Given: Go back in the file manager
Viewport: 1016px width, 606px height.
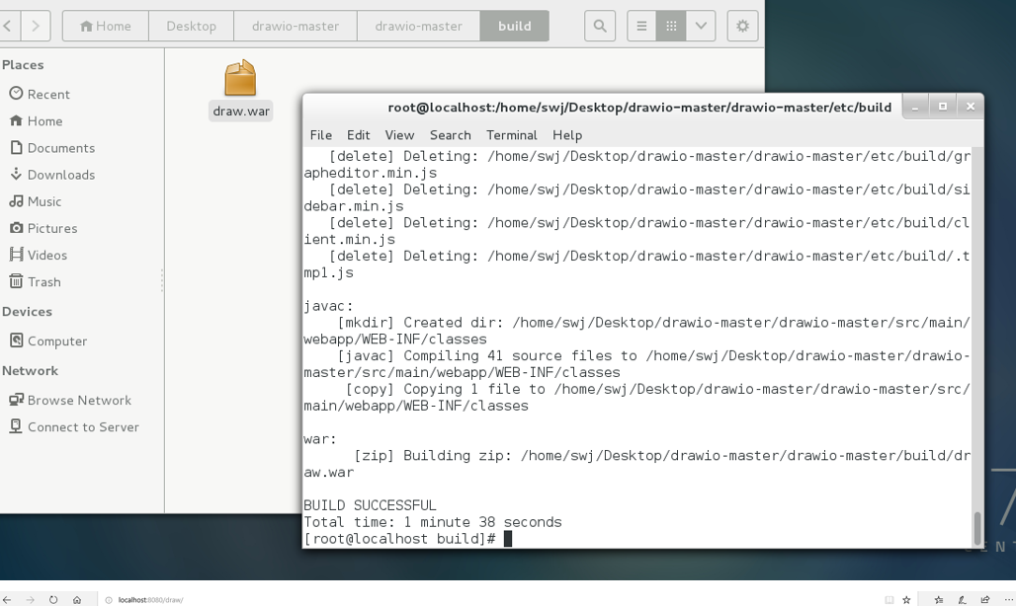Looking at the screenshot, I should click(x=9, y=26).
